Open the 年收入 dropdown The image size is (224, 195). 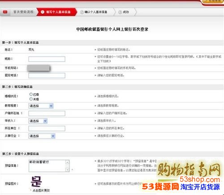pos(38,121)
